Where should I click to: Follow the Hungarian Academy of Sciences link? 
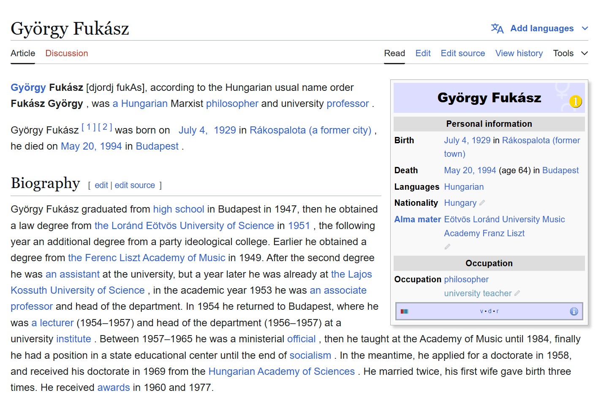[x=281, y=371]
